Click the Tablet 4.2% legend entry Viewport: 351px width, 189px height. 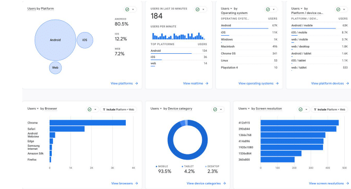point(189,169)
